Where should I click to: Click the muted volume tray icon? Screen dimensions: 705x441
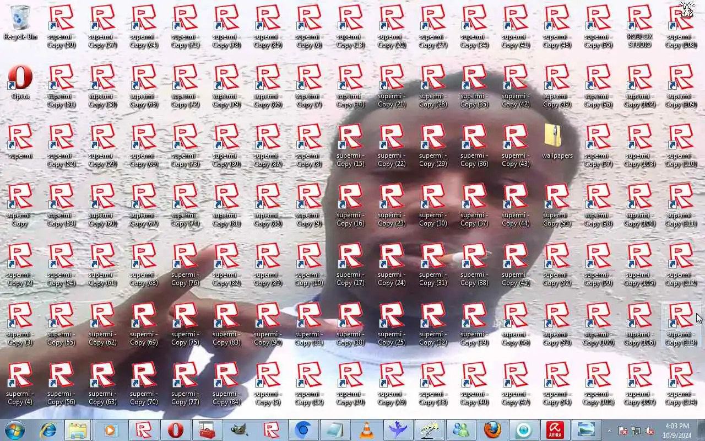(649, 431)
